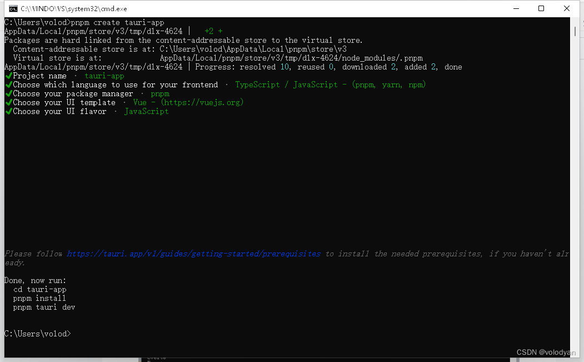Maximize the cmd.exe window
The height and width of the screenshot is (362, 584).
click(541, 8)
